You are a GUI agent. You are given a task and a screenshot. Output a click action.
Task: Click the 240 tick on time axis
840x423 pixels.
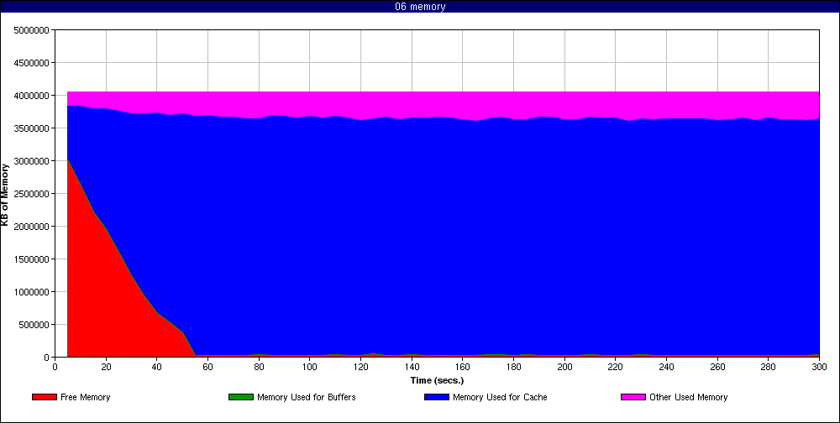click(666, 367)
